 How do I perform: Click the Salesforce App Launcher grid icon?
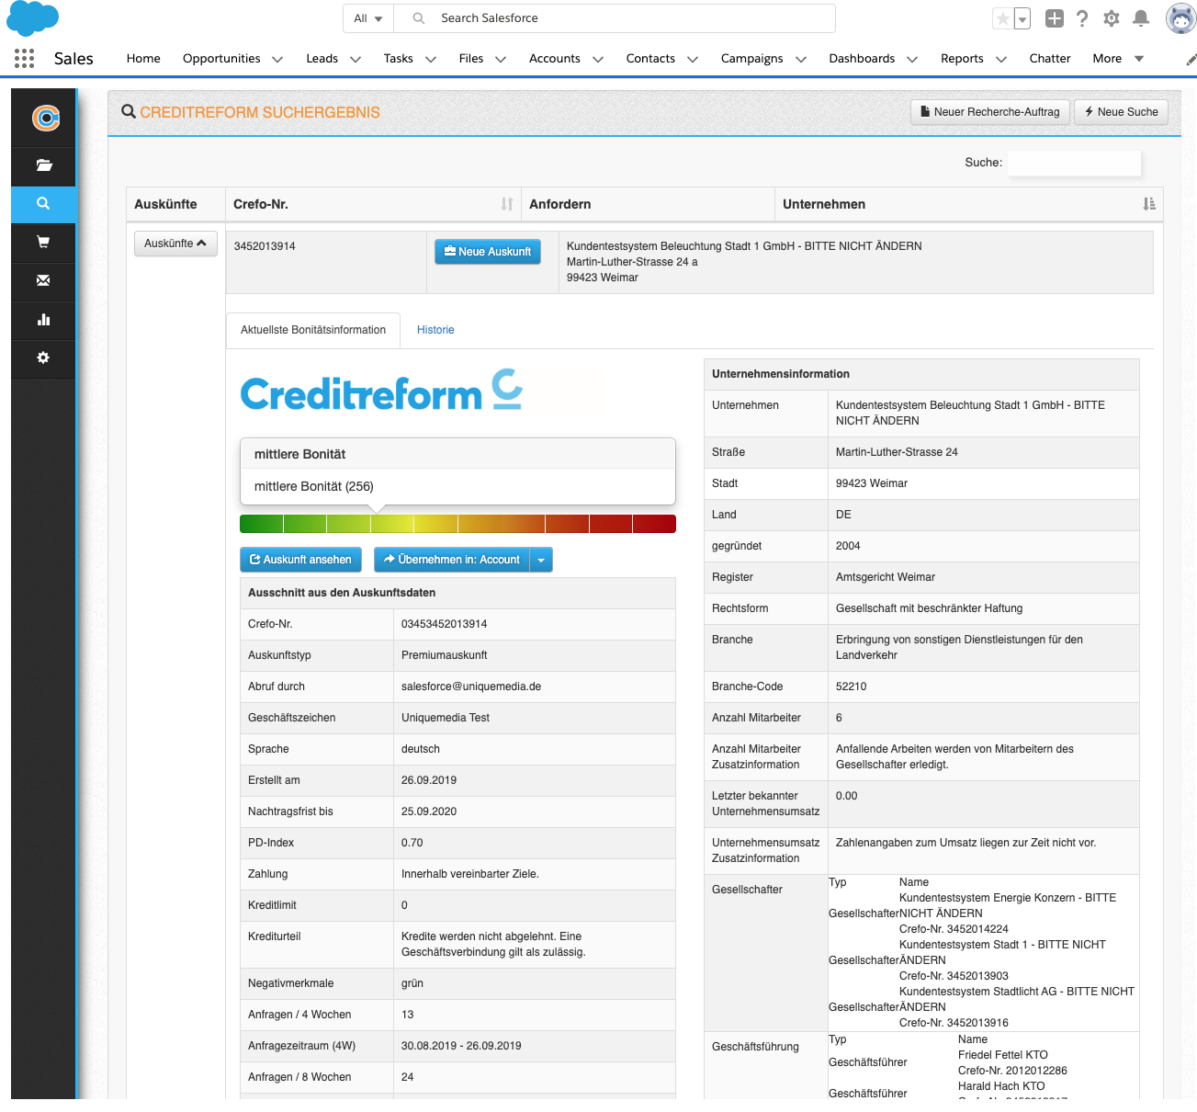25,59
